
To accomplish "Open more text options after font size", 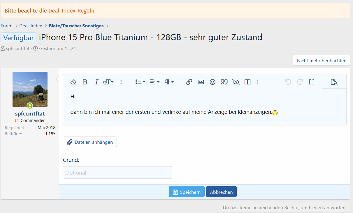I will (x=121, y=82).
